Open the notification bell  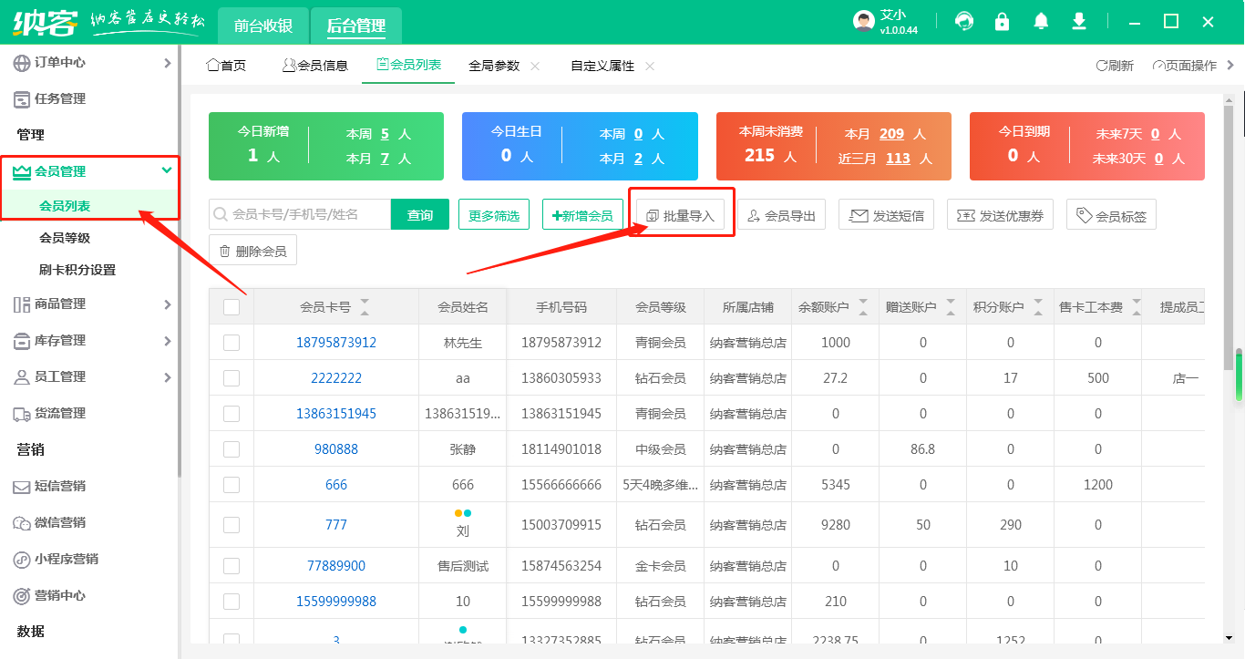click(1041, 21)
